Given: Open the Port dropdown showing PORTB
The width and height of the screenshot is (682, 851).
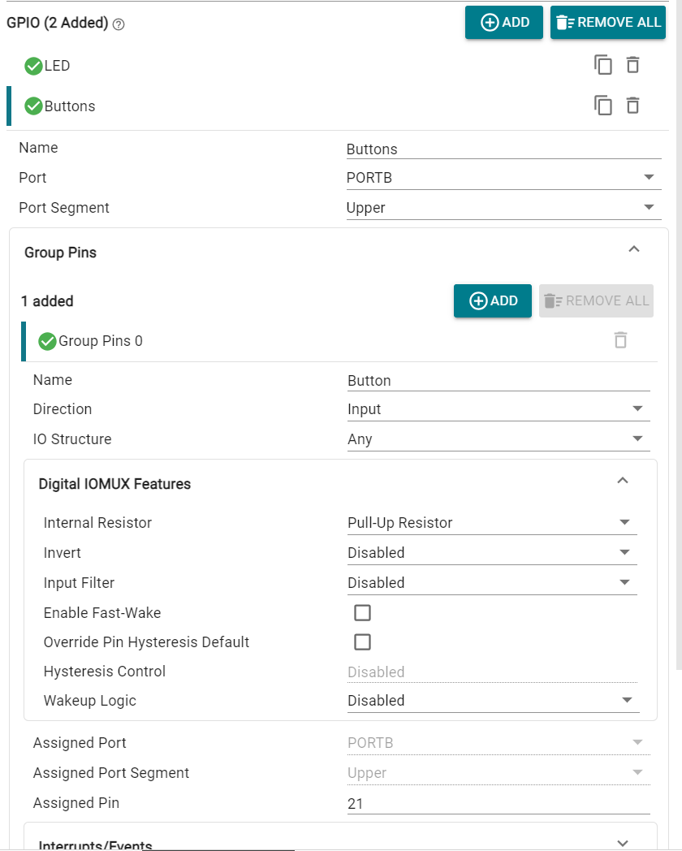Looking at the screenshot, I should (503, 178).
